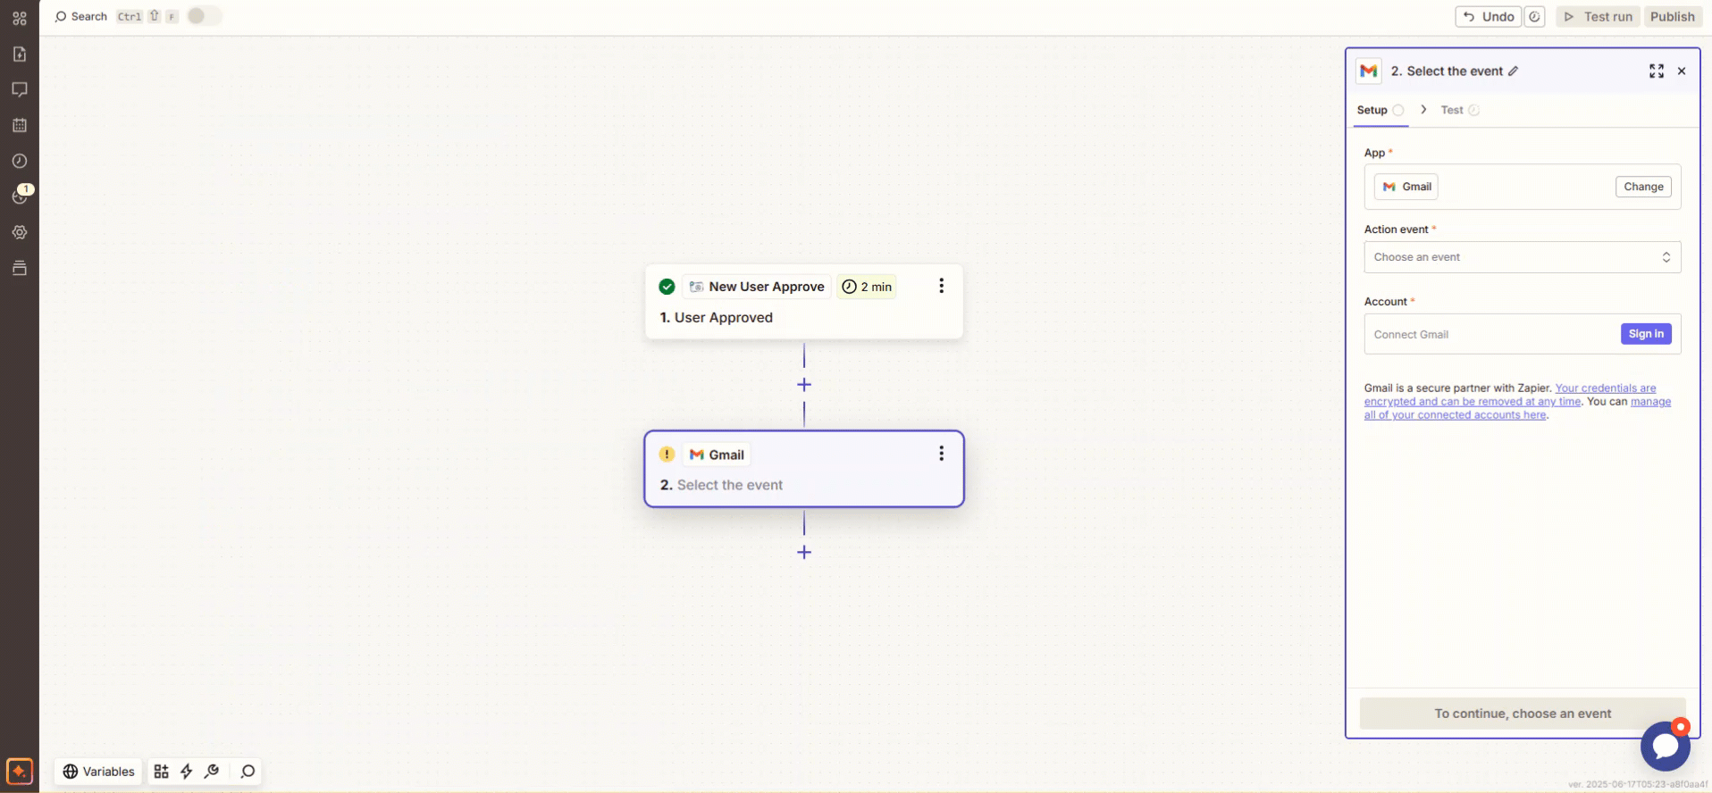1712x793 pixels.
Task: Rename step using the pencil icon
Action: click(1514, 71)
